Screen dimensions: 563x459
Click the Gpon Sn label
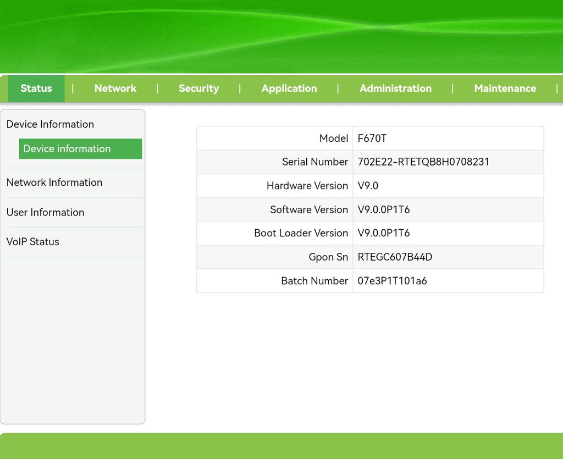point(328,257)
